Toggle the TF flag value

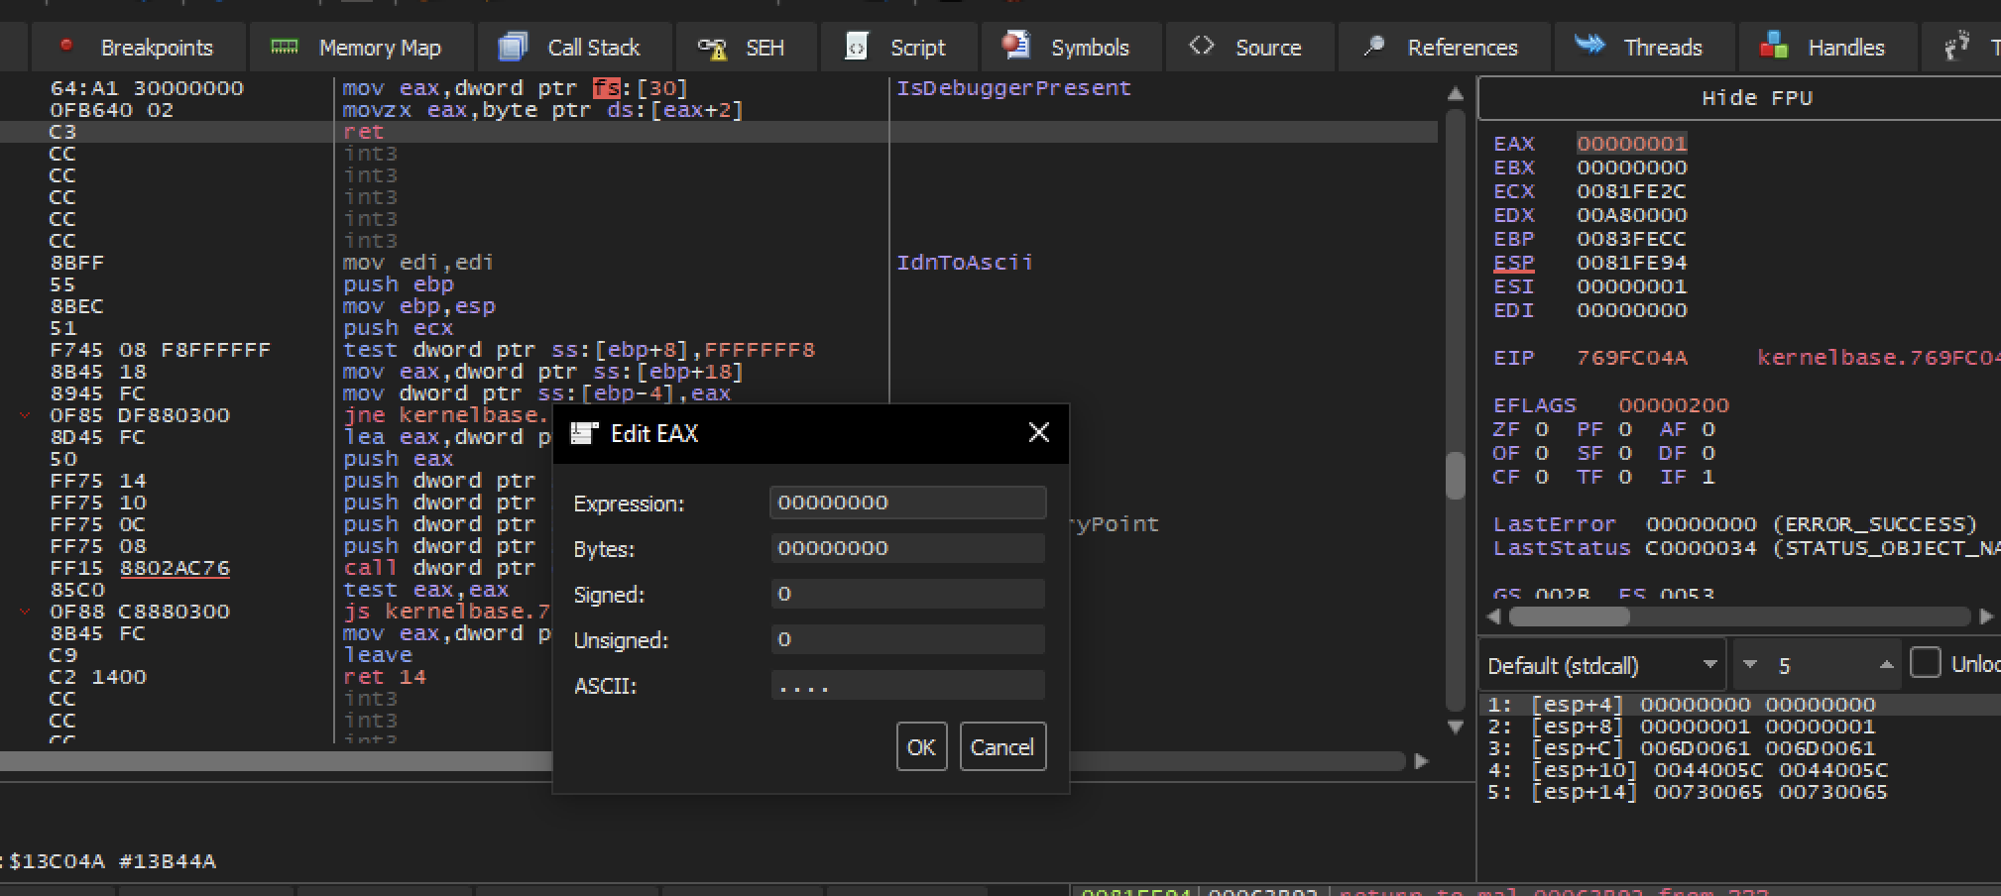(x=1625, y=477)
